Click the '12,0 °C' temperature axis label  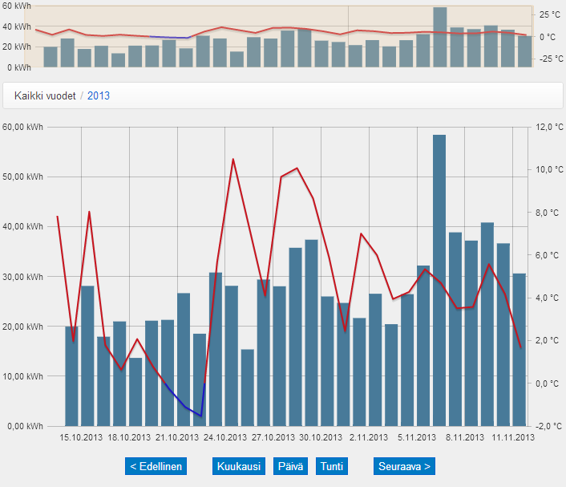point(549,128)
